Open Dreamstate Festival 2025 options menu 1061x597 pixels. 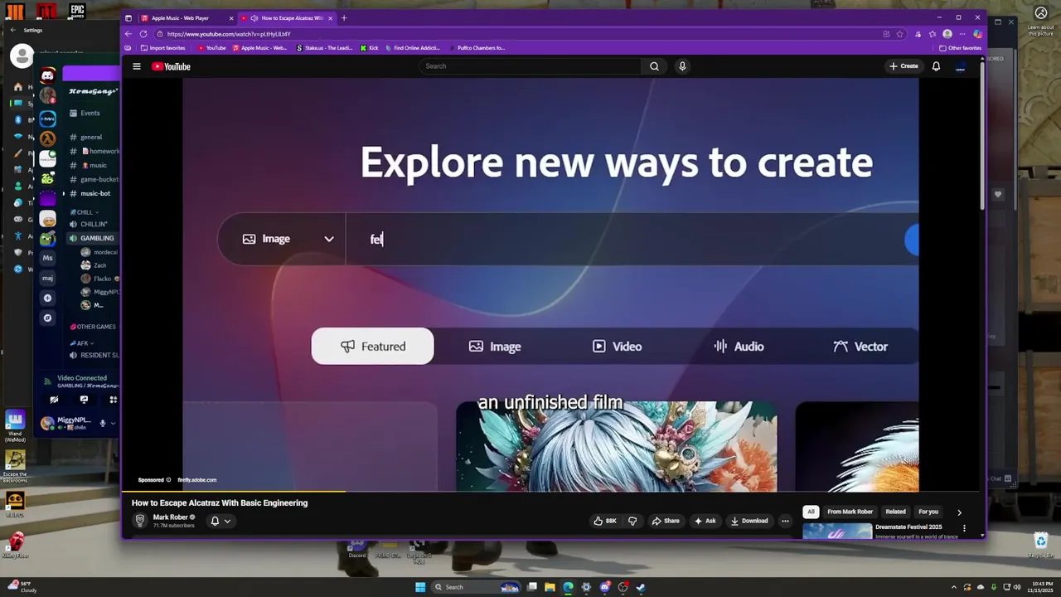pyautogui.click(x=964, y=528)
